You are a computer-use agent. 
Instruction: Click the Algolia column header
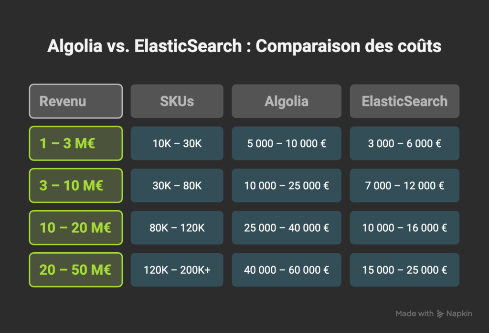pos(287,101)
